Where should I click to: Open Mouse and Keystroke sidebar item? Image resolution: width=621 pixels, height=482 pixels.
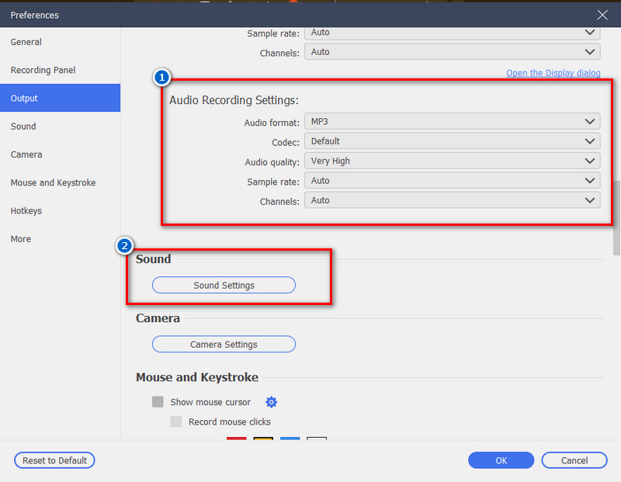[x=61, y=182]
